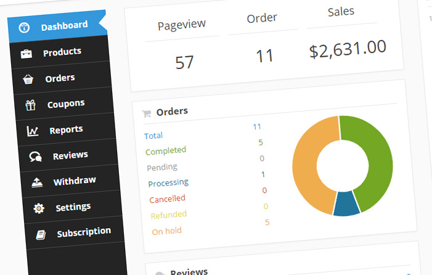Screen dimensions: 432x275
Task: Click the Orders panel heading text
Action: tap(172, 112)
